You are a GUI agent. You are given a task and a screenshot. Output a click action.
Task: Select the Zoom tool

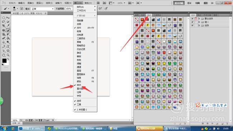coord(8,55)
